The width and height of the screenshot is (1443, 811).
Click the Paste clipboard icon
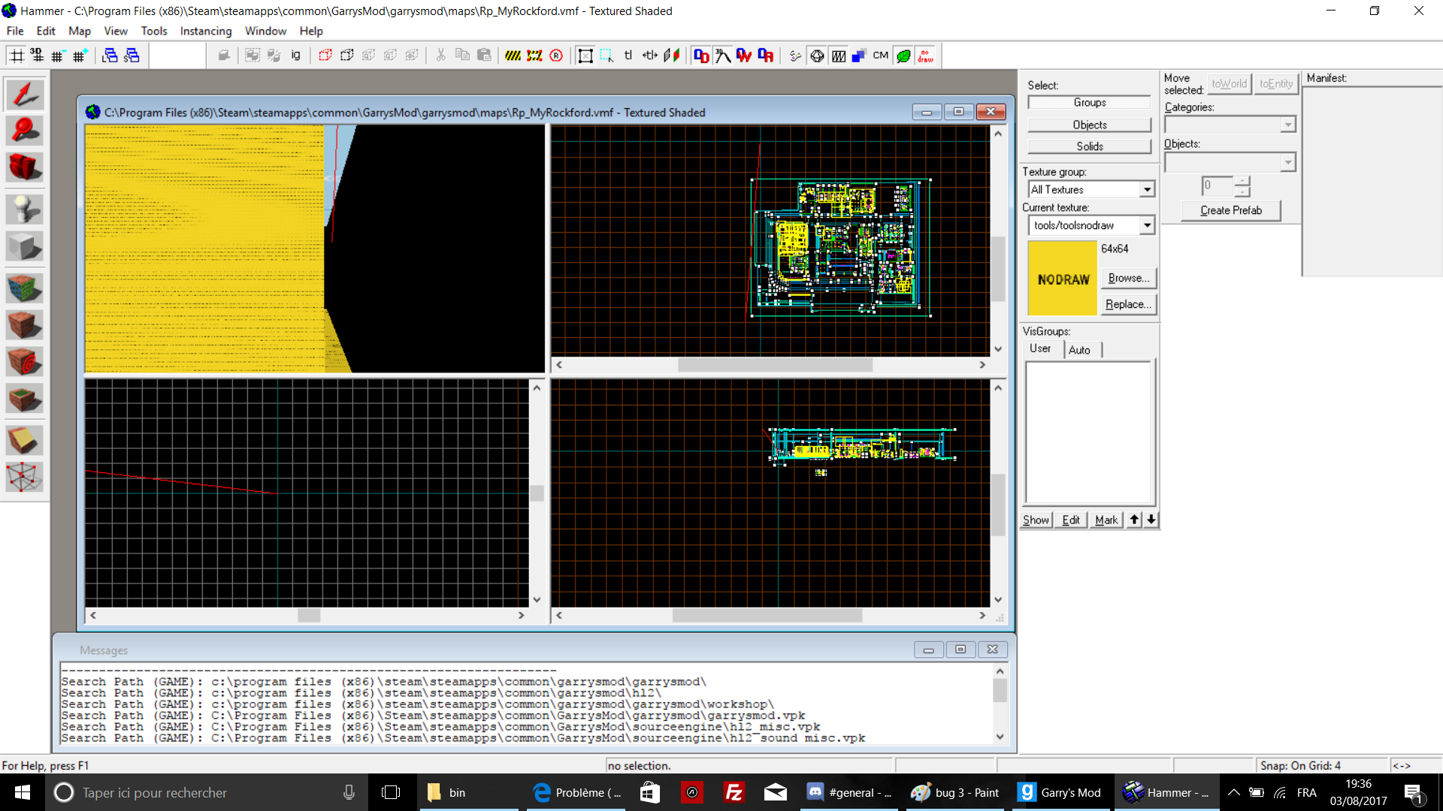485,56
